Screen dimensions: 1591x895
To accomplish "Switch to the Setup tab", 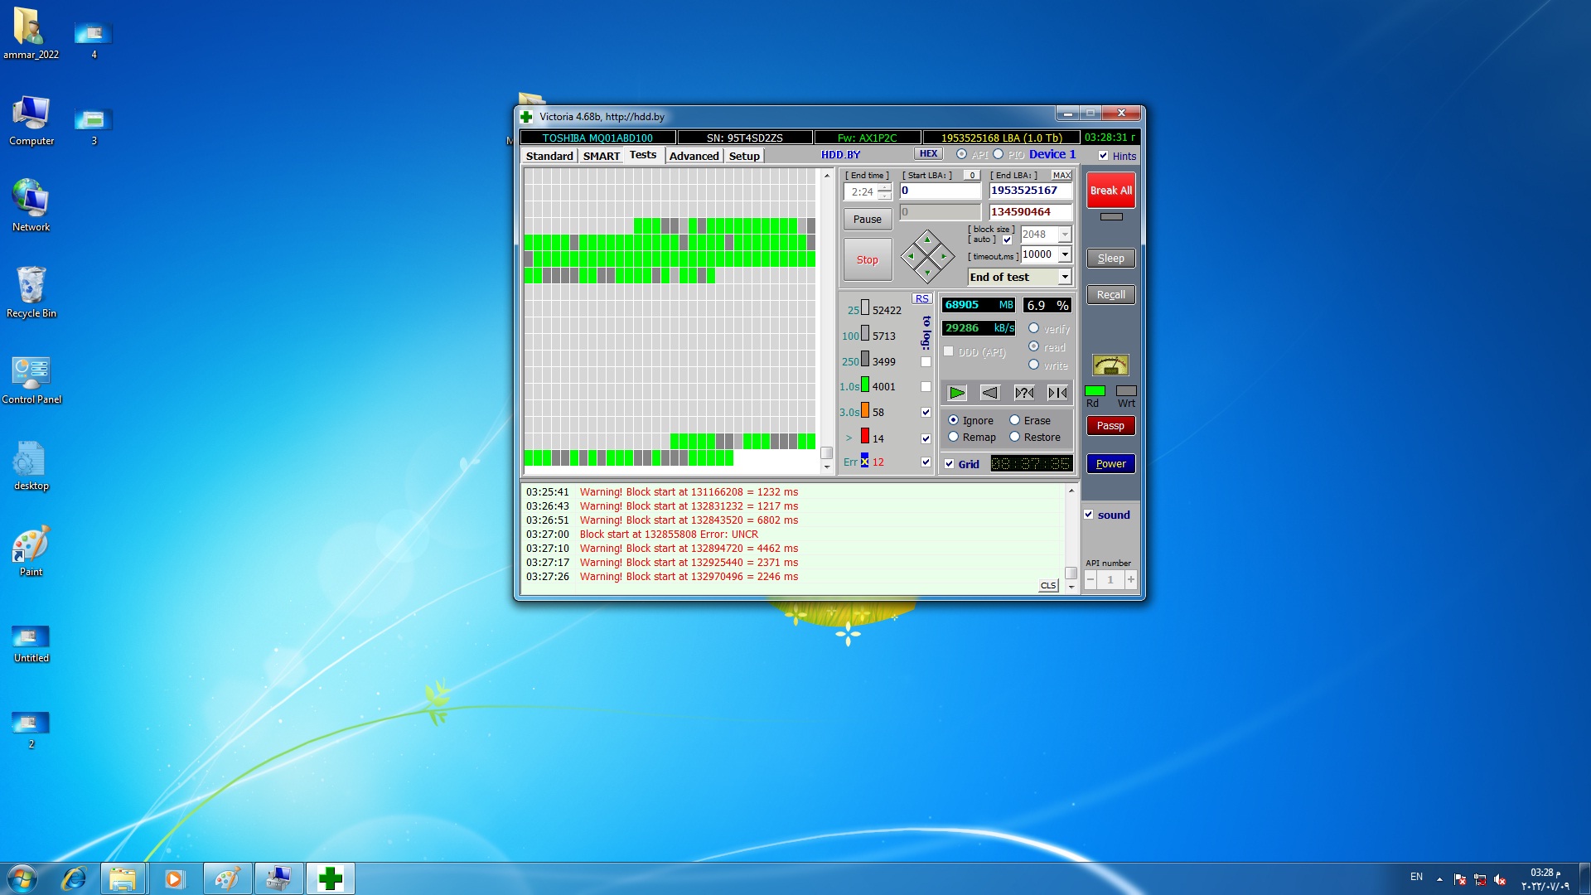I will tap(744, 156).
